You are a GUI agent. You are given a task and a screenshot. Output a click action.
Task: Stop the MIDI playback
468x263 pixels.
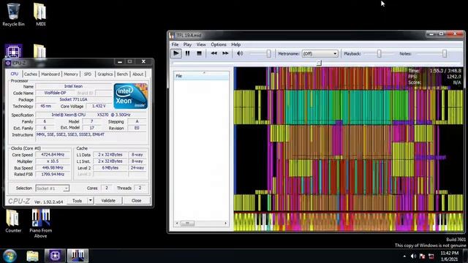click(199, 53)
